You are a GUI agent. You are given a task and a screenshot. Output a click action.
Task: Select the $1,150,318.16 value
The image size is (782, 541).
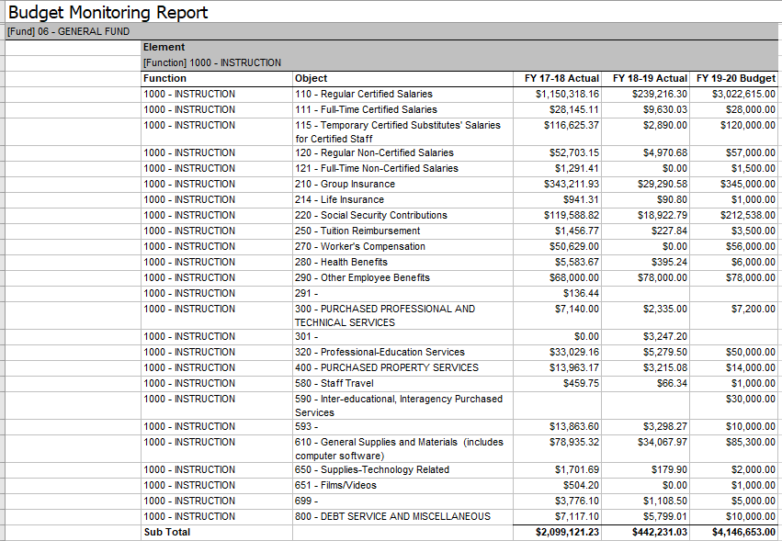[568, 95]
